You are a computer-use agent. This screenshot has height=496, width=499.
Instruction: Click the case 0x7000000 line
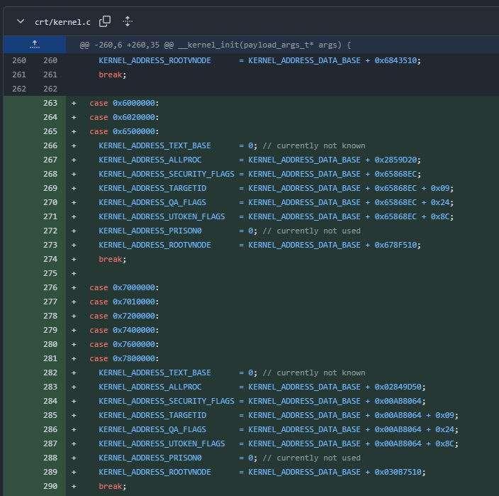coord(124,287)
